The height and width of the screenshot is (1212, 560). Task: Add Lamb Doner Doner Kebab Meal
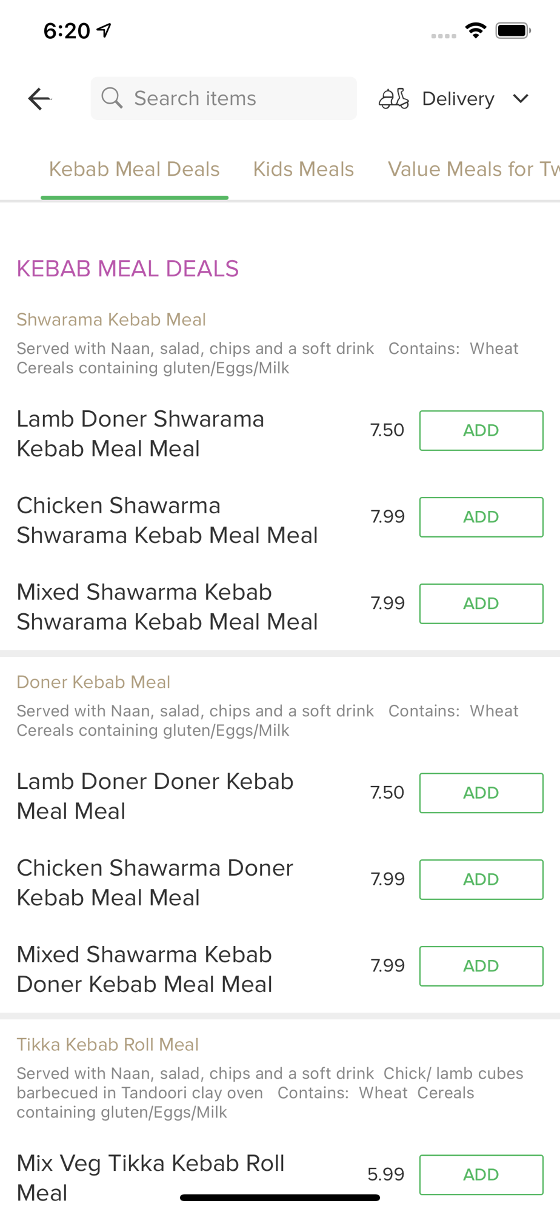481,793
